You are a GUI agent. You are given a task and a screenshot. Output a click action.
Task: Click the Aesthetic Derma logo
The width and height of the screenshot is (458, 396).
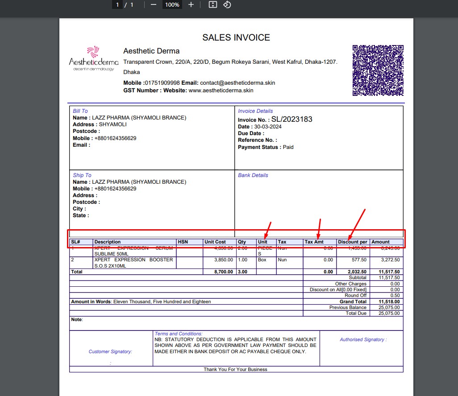pyautogui.click(x=93, y=59)
